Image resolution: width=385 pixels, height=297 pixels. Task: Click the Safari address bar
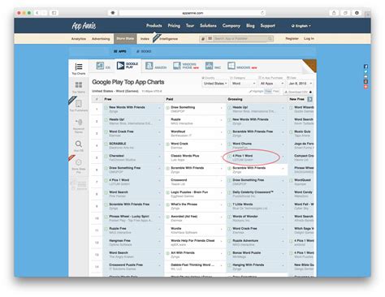[x=192, y=13]
